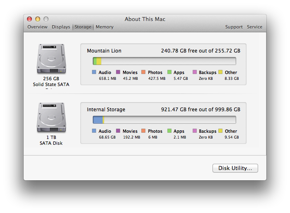The height and width of the screenshot is (213, 290).
Task: Click the Mountain Lion storage usage bar
Action: [164, 61]
